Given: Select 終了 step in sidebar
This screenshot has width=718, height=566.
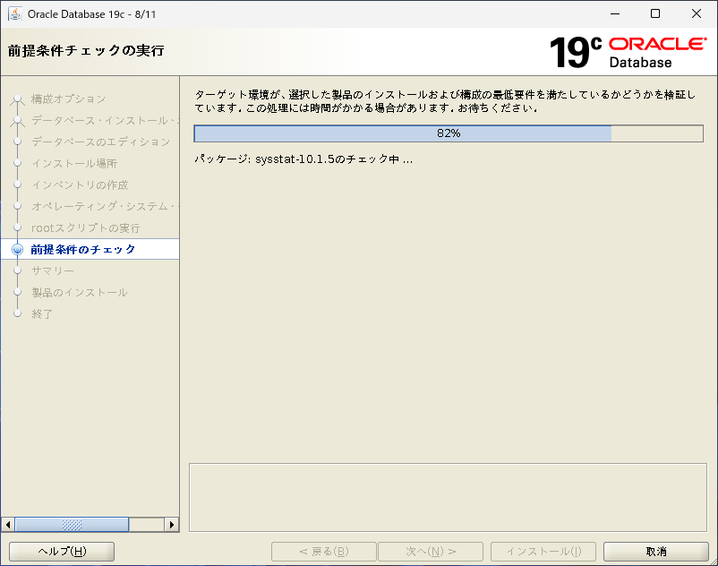Looking at the screenshot, I should pyautogui.click(x=42, y=313).
